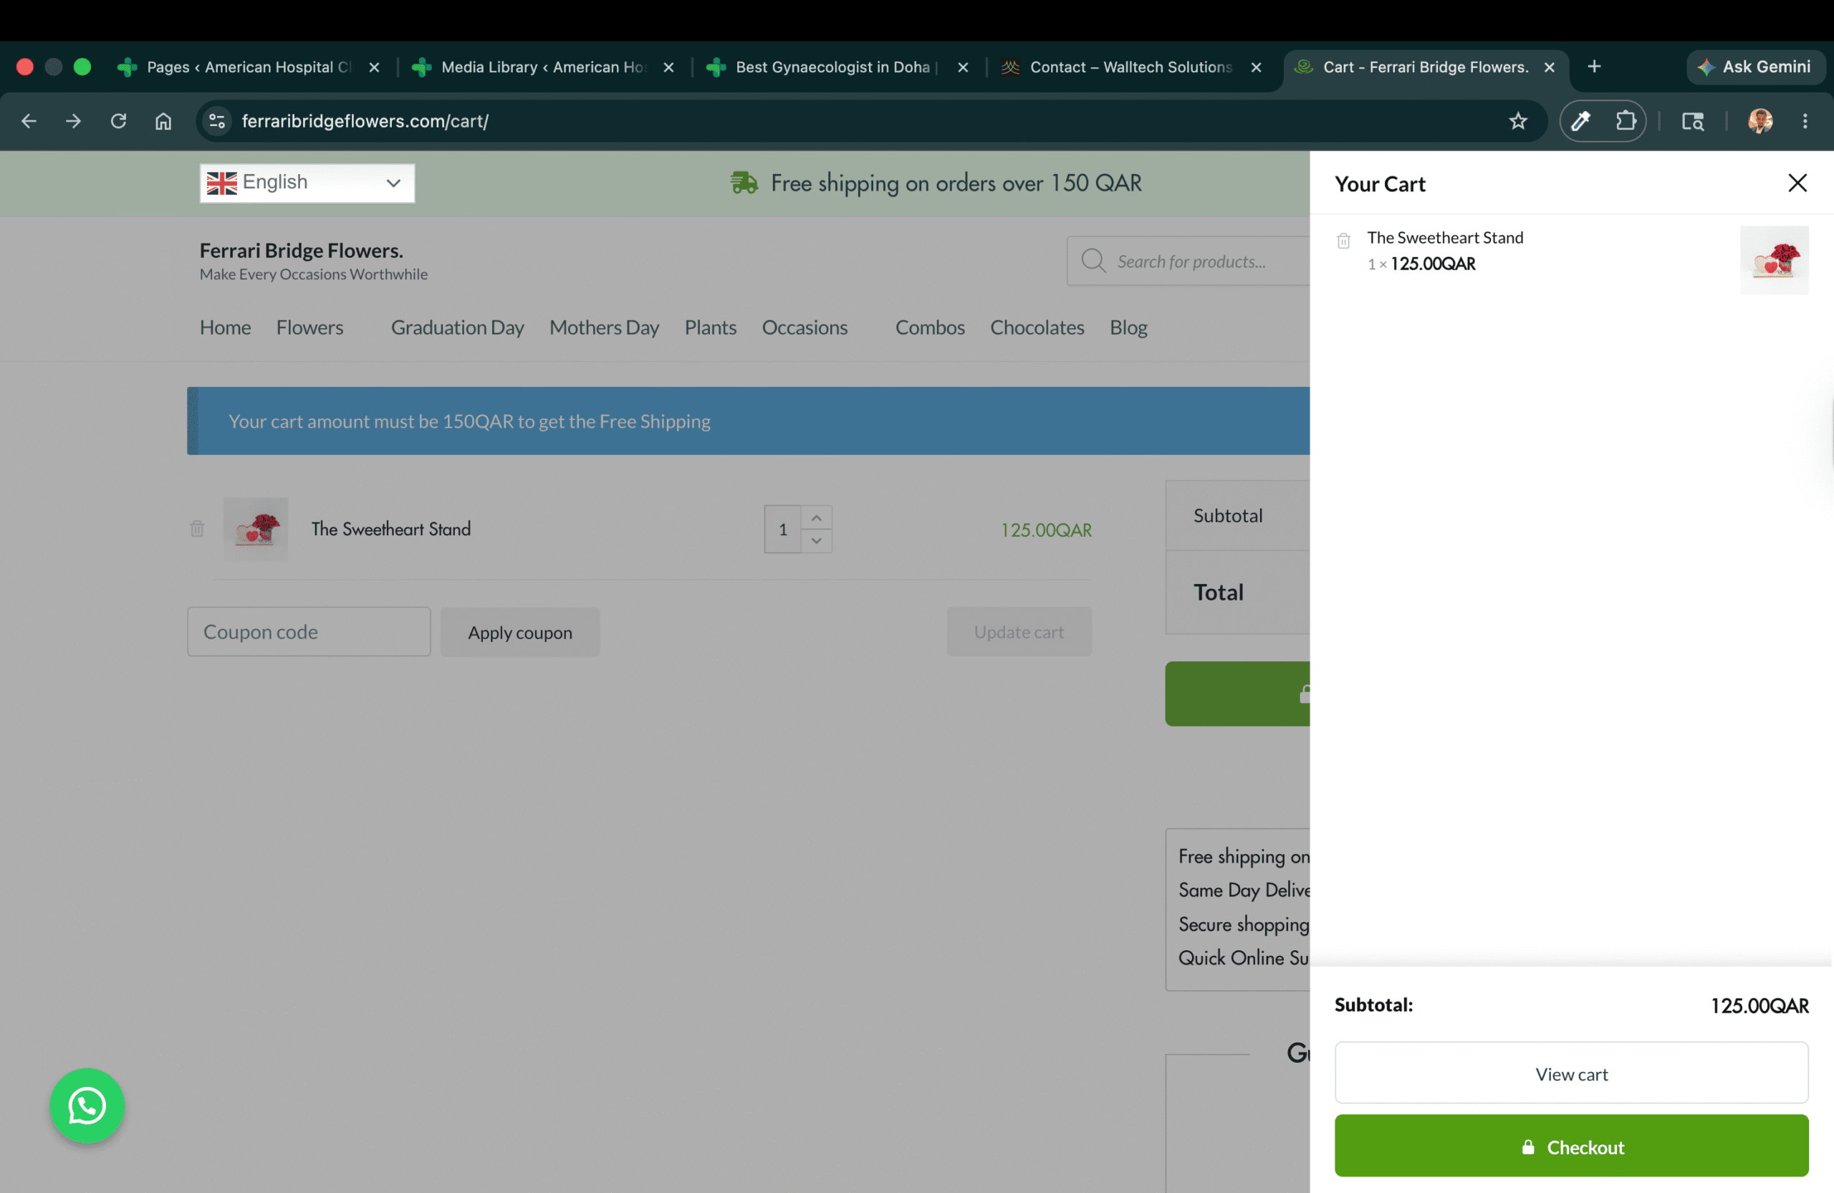1834x1193 pixels.
Task: Click the 150QAR Free Shipping notice text
Action: 469,421
